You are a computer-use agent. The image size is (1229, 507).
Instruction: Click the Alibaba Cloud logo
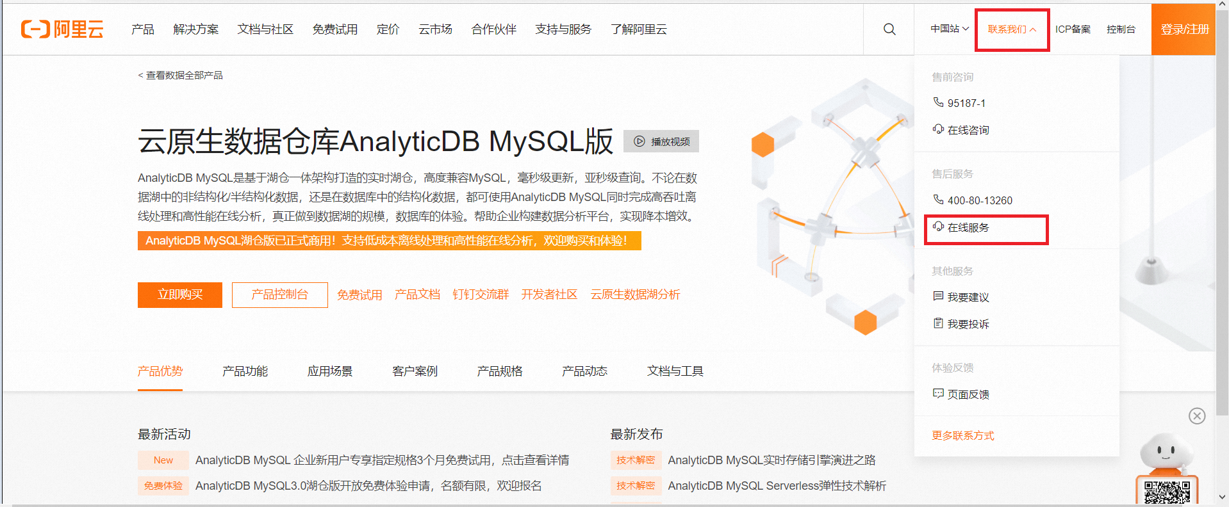point(62,29)
